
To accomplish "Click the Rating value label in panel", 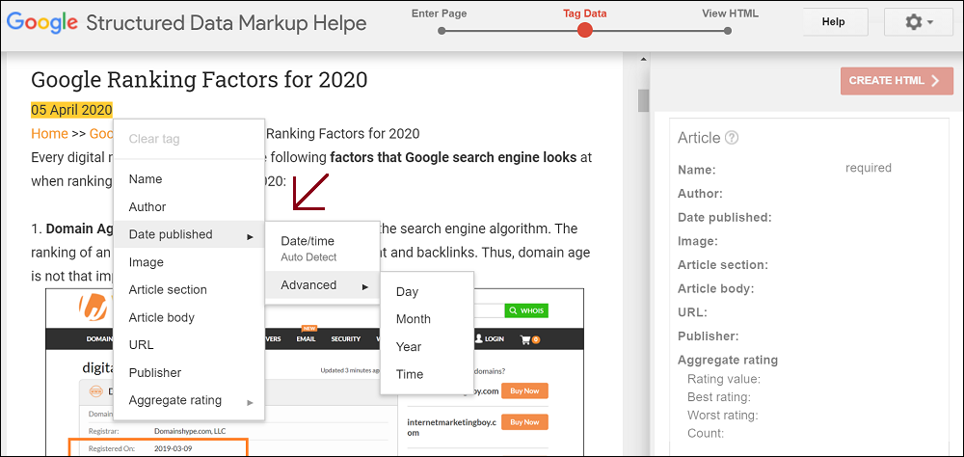I will pos(724,378).
